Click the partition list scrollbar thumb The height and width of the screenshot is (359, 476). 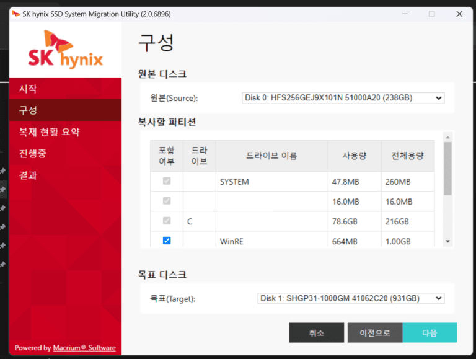[x=447, y=169]
